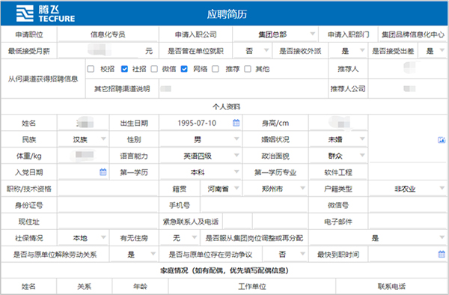Uncheck the 网络 checkbox
Viewport: 449px width, 295px height.
coord(184,69)
